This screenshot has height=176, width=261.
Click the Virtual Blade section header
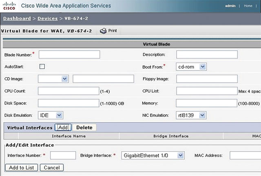click(157, 44)
